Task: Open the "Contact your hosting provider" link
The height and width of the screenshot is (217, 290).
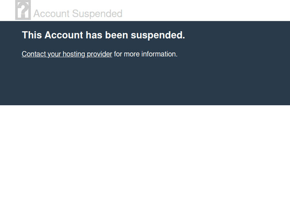Action: pyautogui.click(x=67, y=54)
